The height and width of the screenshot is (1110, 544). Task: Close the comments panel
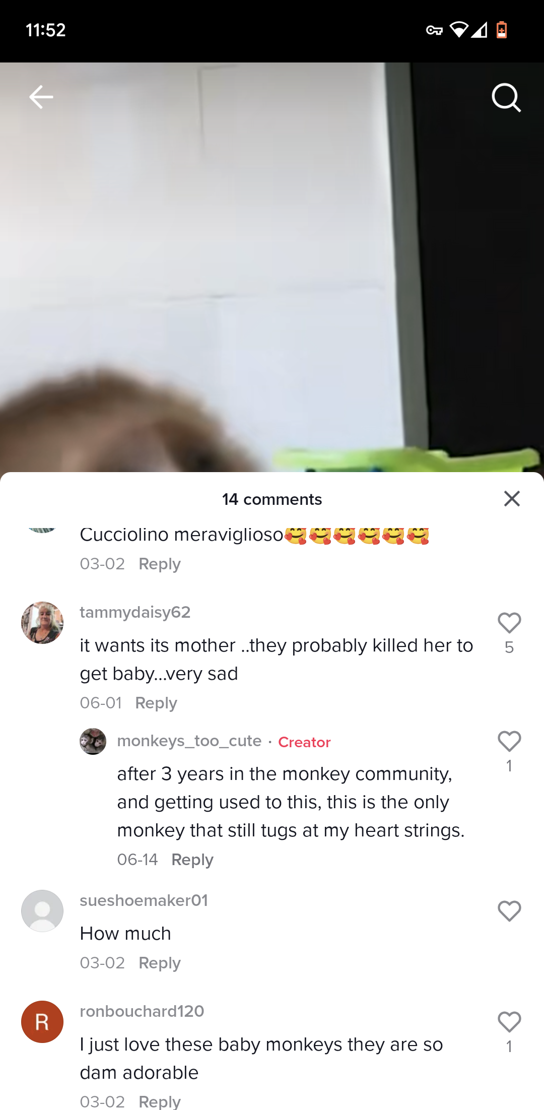[x=512, y=499]
